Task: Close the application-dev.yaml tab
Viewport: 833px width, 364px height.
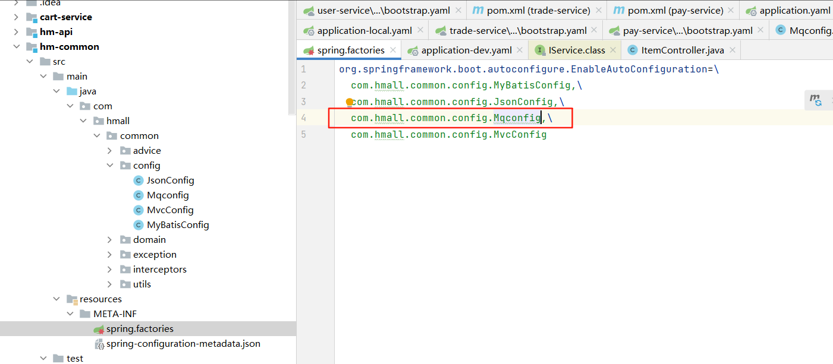Action: coord(520,50)
